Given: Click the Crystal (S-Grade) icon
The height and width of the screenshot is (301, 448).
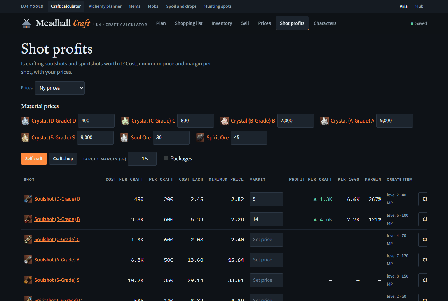Looking at the screenshot, I should (x=25, y=138).
